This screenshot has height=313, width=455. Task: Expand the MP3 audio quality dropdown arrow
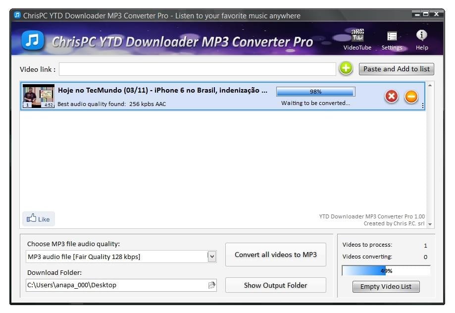tap(212, 257)
